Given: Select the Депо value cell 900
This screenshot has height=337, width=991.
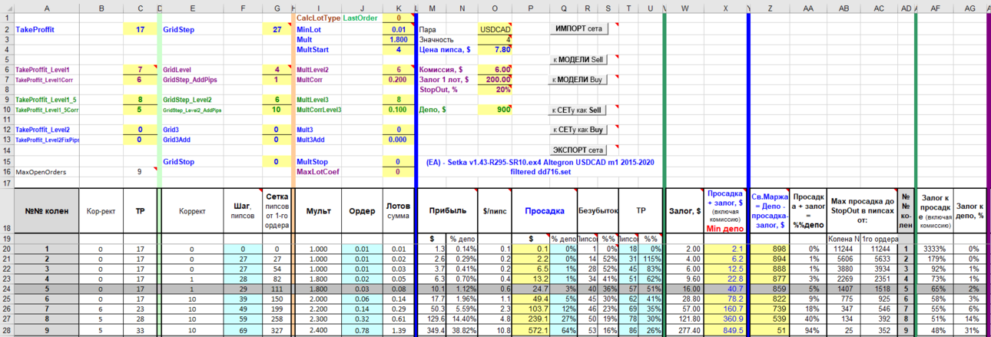Looking at the screenshot, I should pyautogui.click(x=494, y=110).
